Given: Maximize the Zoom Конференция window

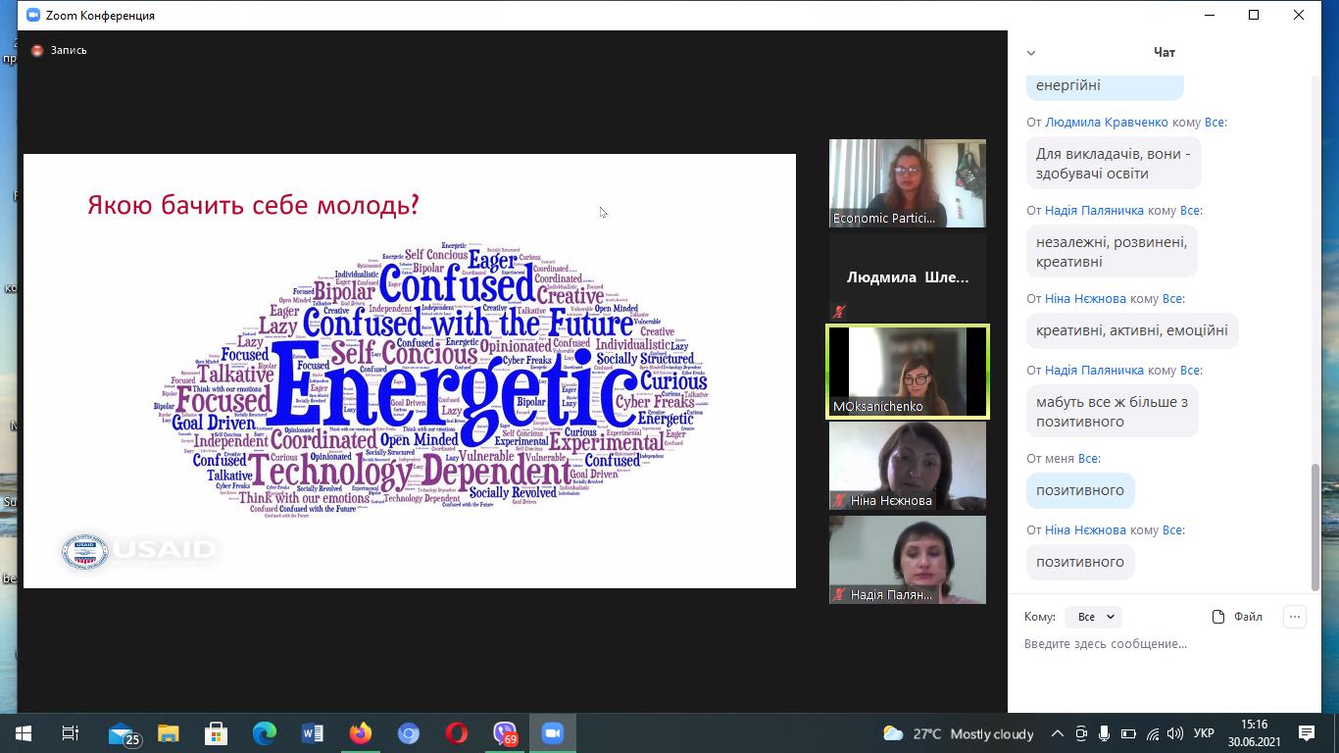Looking at the screenshot, I should pyautogui.click(x=1254, y=16).
